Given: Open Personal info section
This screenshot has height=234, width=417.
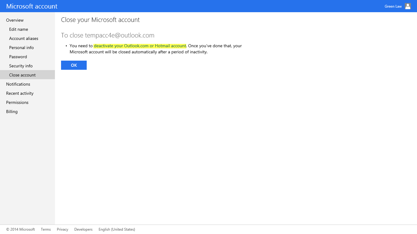Looking at the screenshot, I should 21,48.
